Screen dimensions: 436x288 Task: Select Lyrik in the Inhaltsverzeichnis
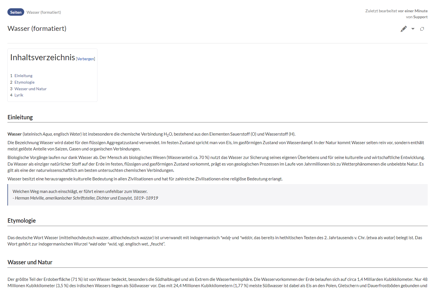click(x=19, y=95)
